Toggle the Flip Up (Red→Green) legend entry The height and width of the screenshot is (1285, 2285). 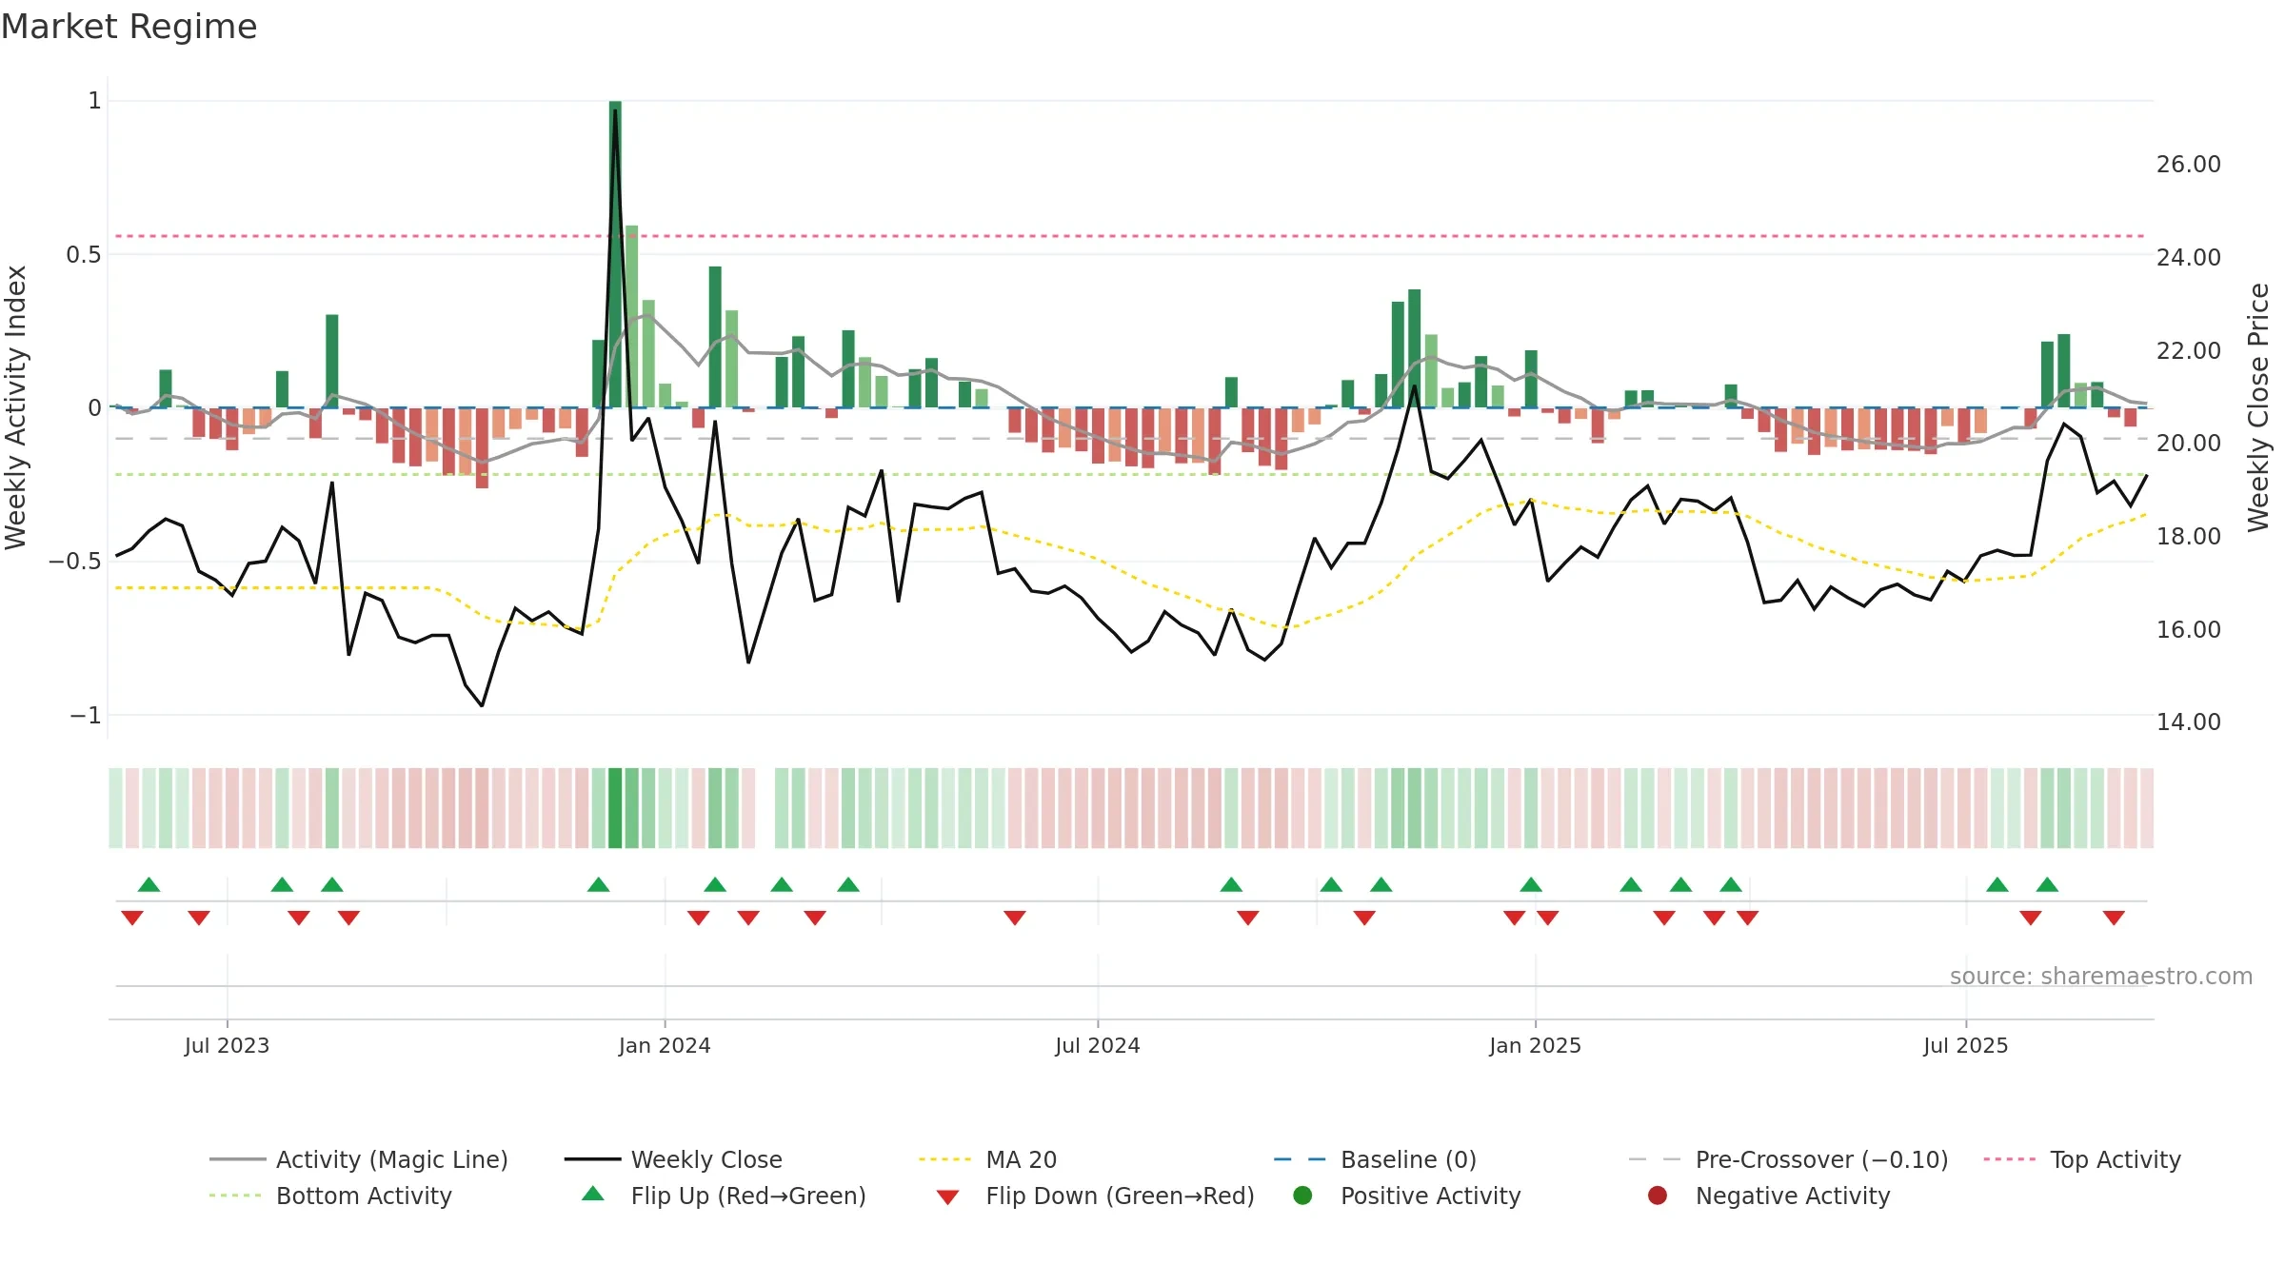click(x=724, y=1196)
